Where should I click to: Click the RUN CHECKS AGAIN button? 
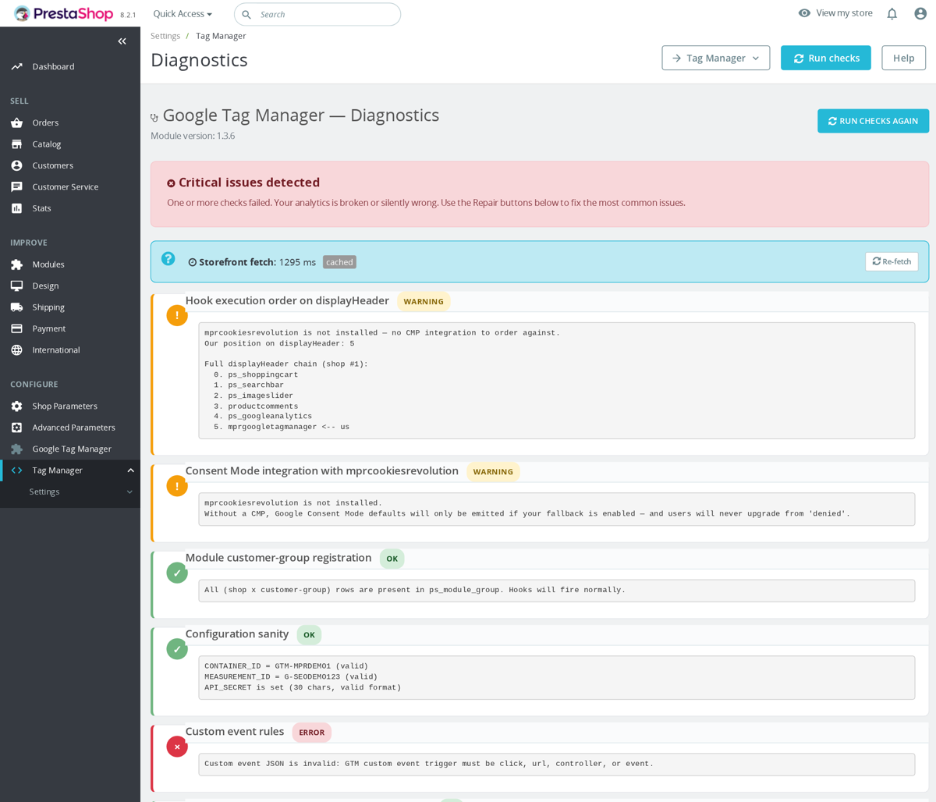(873, 121)
